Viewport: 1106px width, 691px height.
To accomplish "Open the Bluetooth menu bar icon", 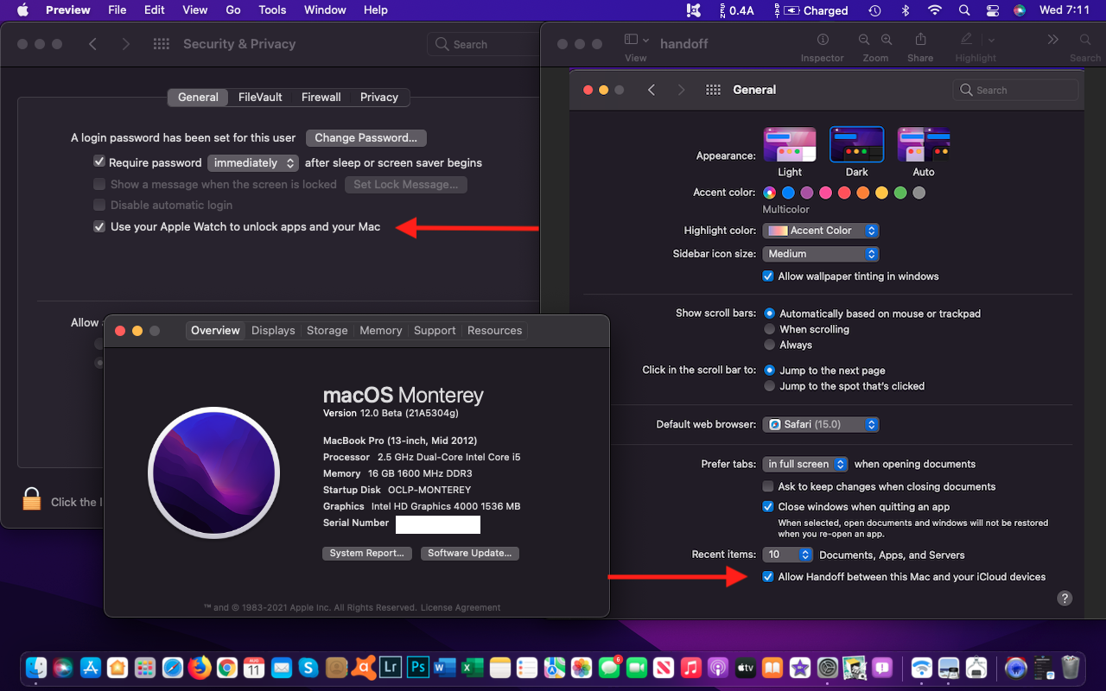I will pos(906,10).
